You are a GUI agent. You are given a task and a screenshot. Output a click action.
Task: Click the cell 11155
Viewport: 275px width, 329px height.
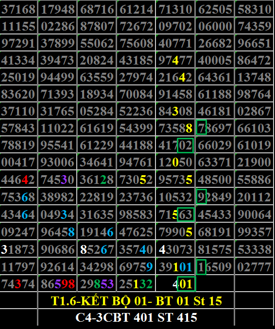pyautogui.click(x=18, y=26)
